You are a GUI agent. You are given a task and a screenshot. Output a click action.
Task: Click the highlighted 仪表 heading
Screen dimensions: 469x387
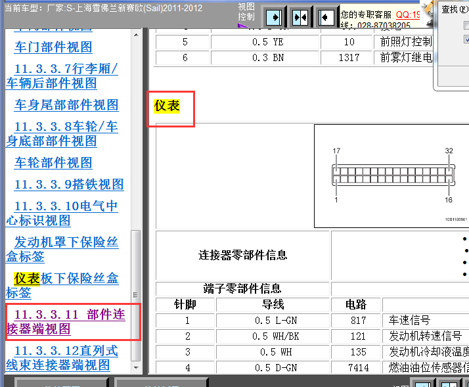click(167, 106)
